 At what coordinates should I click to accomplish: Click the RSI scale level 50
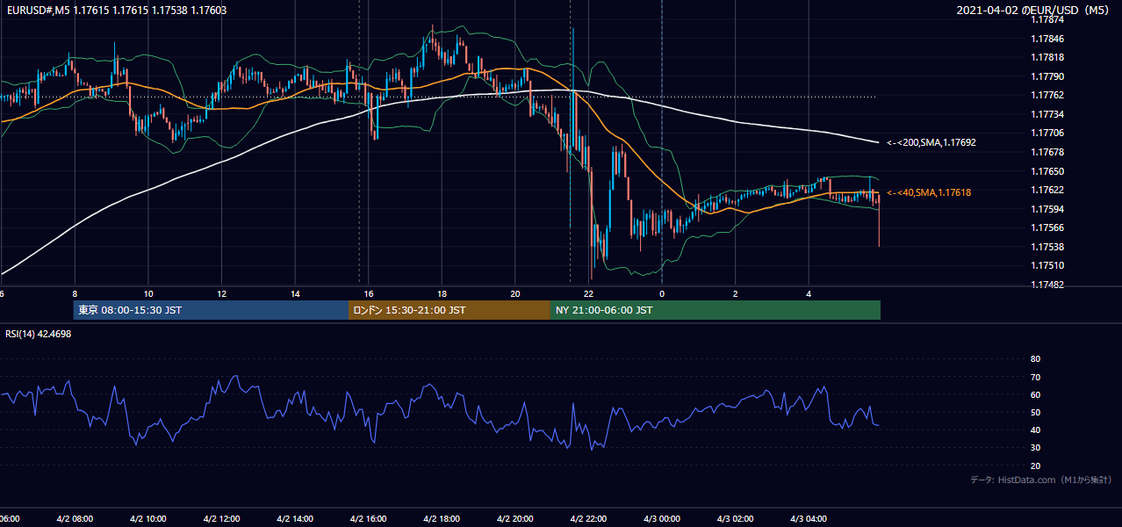[x=1035, y=412]
